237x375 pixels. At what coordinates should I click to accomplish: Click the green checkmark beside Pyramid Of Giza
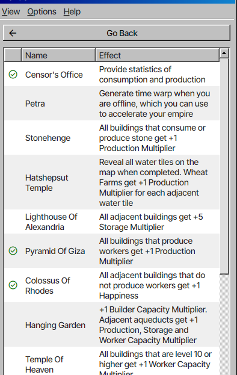coord(13,251)
